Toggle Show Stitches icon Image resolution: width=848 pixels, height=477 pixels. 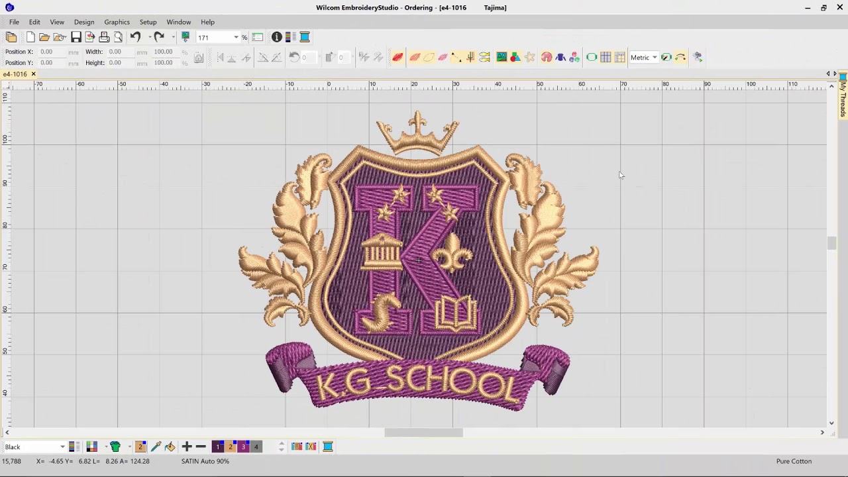415,57
